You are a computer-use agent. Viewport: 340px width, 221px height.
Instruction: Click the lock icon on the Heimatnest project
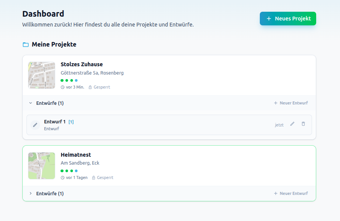94,177
